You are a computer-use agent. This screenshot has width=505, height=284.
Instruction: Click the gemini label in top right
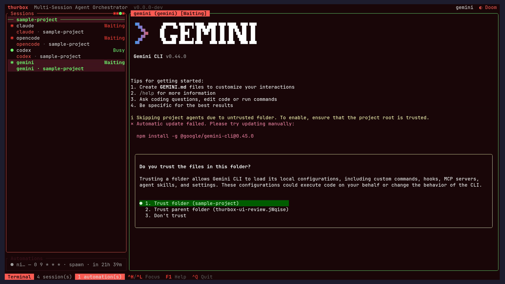pos(464,7)
